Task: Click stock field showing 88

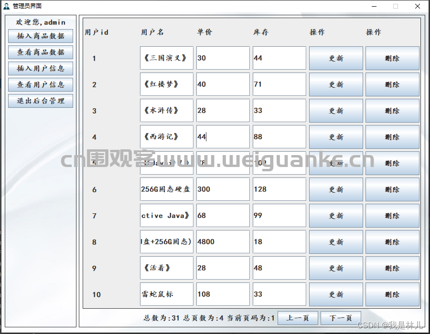Action: tap(279, 137)
